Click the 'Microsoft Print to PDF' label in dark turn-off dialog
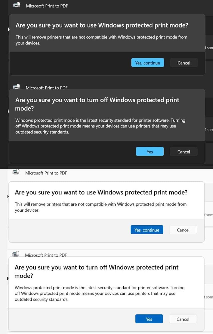 pyautogui.click(x=47, y=88)
